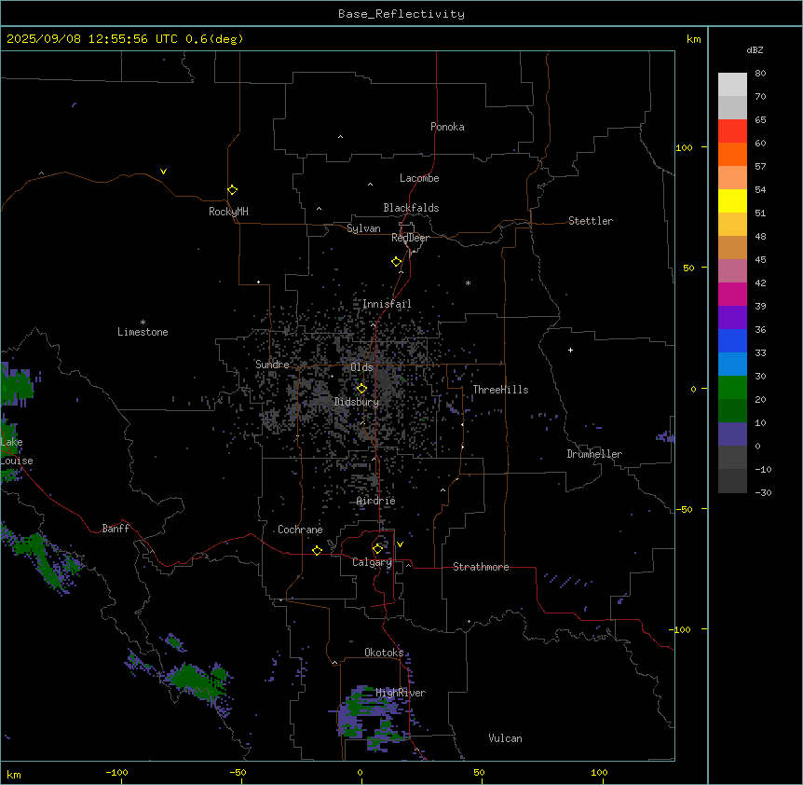Select the asterisk marker above Limestone

pyautogui.click(x=143, y=323)
